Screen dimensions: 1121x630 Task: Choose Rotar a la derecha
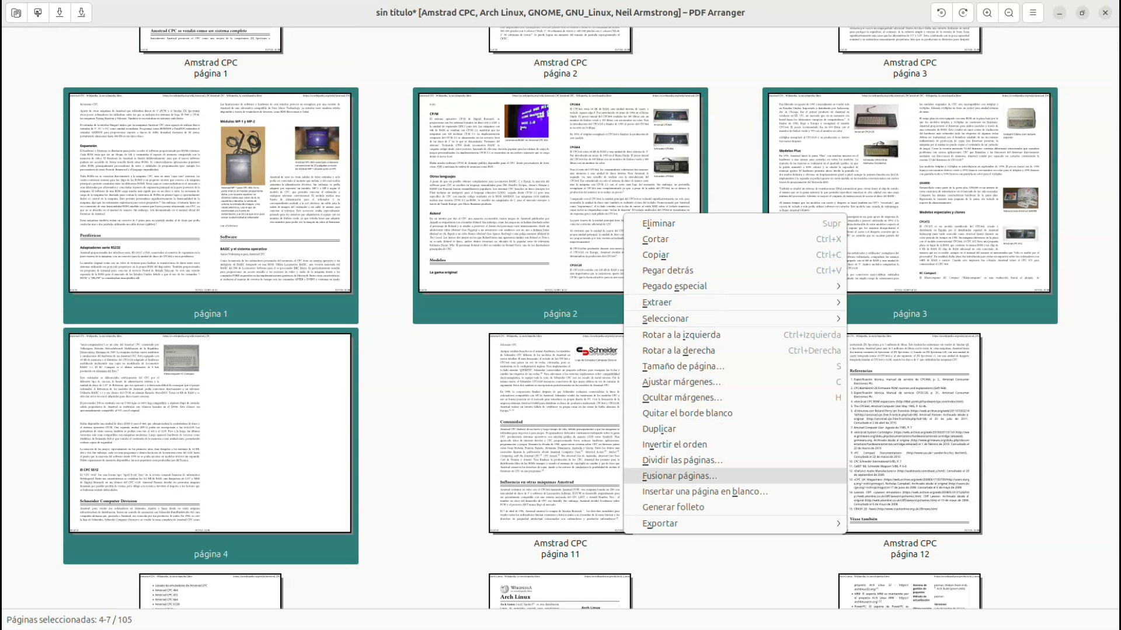click(736, 351)
